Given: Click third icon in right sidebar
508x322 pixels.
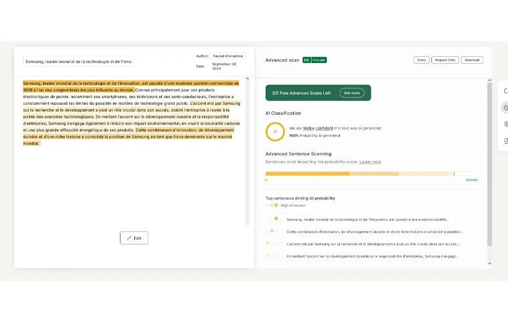Looking at the screenshot, I should pos(505,124).
